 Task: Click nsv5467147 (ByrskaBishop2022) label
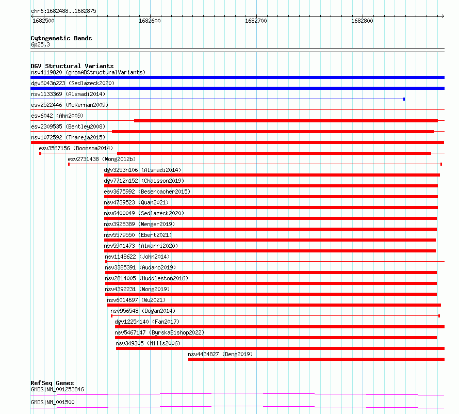point(159,332)
